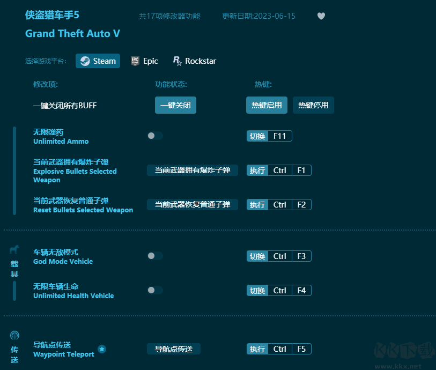436x370 pixels.
Task: Toggle Unlimited Ammo switch
Action: [x=155, y=136]
